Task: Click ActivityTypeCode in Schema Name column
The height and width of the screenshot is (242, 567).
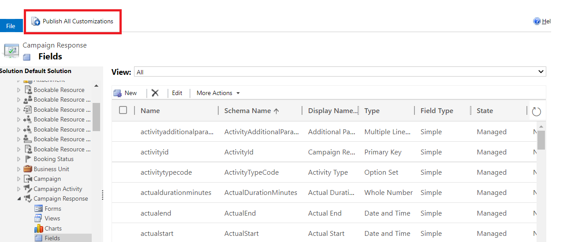Action: [x=251, y=172]
